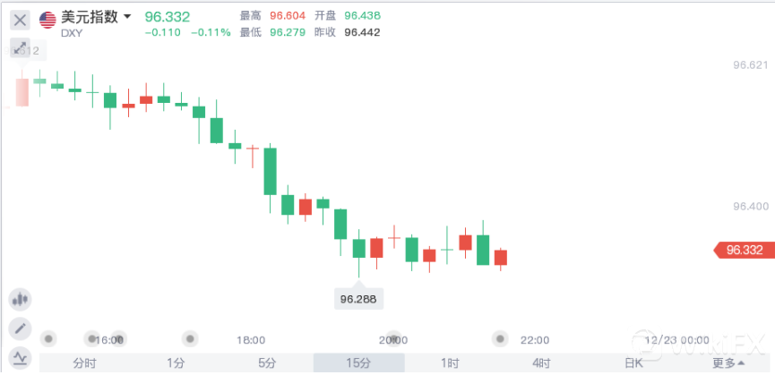Select the 1分 interval tab
775x375 pixels.
(x=176, y=363)
